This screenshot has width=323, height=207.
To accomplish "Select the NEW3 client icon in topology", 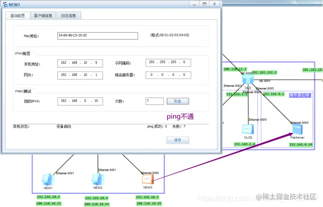I will pyautogui.click(x=147, y=179).
